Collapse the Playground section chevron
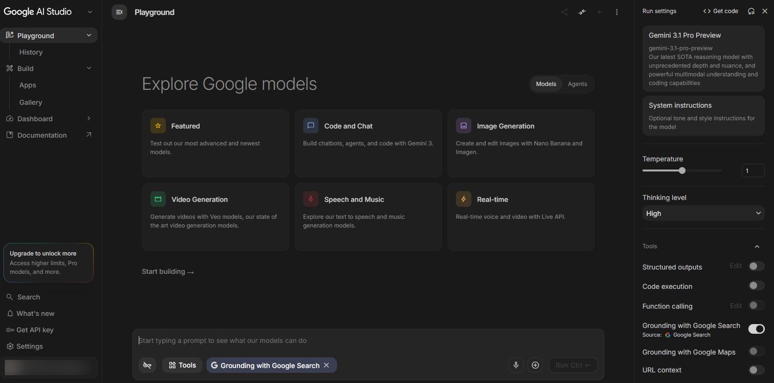 point(89,35)
